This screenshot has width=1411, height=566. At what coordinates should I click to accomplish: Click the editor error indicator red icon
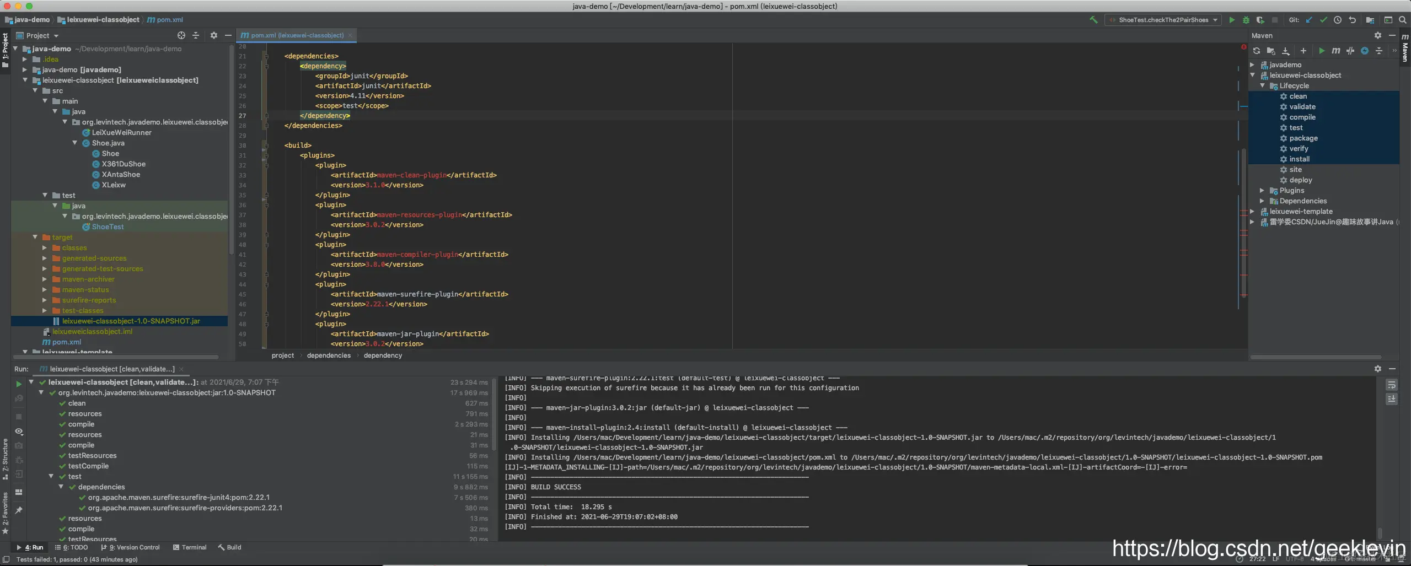point(1243,47)
